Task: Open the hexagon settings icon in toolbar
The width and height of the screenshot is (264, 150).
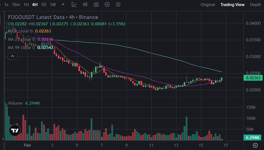Action: (x=118, y=5)
